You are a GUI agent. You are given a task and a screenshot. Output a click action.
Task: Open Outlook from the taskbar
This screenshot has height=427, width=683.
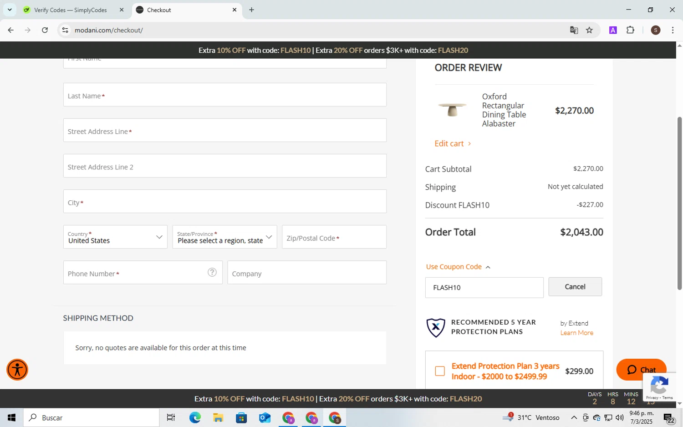265,417
